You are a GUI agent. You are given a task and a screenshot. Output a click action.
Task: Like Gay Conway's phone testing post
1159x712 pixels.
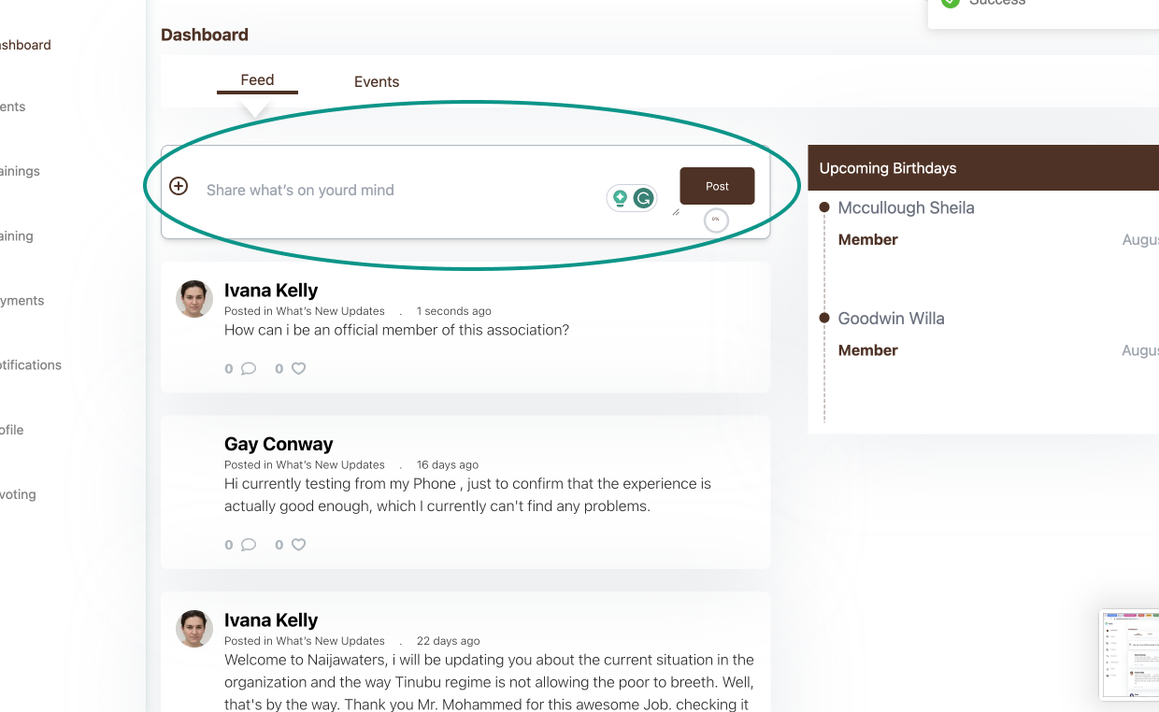(298, 545)
